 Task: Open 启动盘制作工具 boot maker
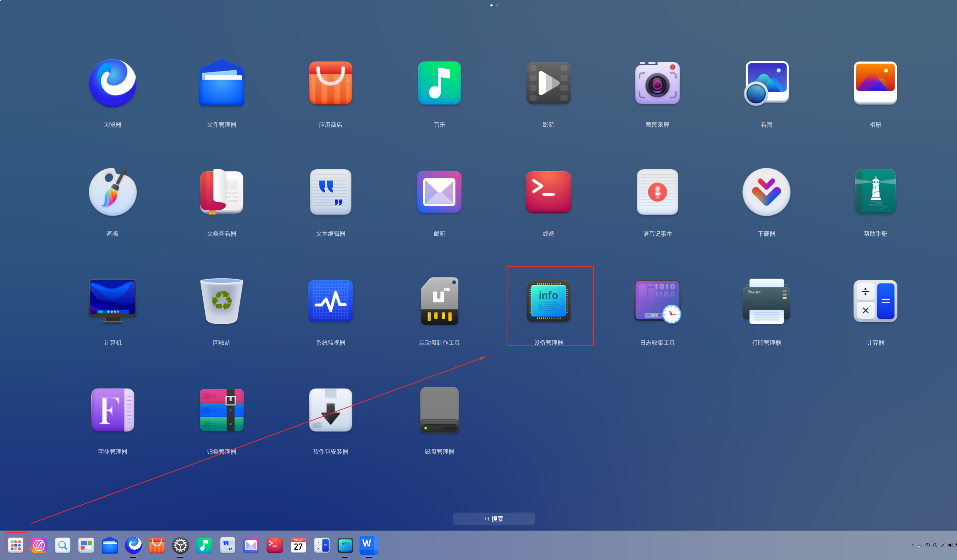click(x=439, y=301)
